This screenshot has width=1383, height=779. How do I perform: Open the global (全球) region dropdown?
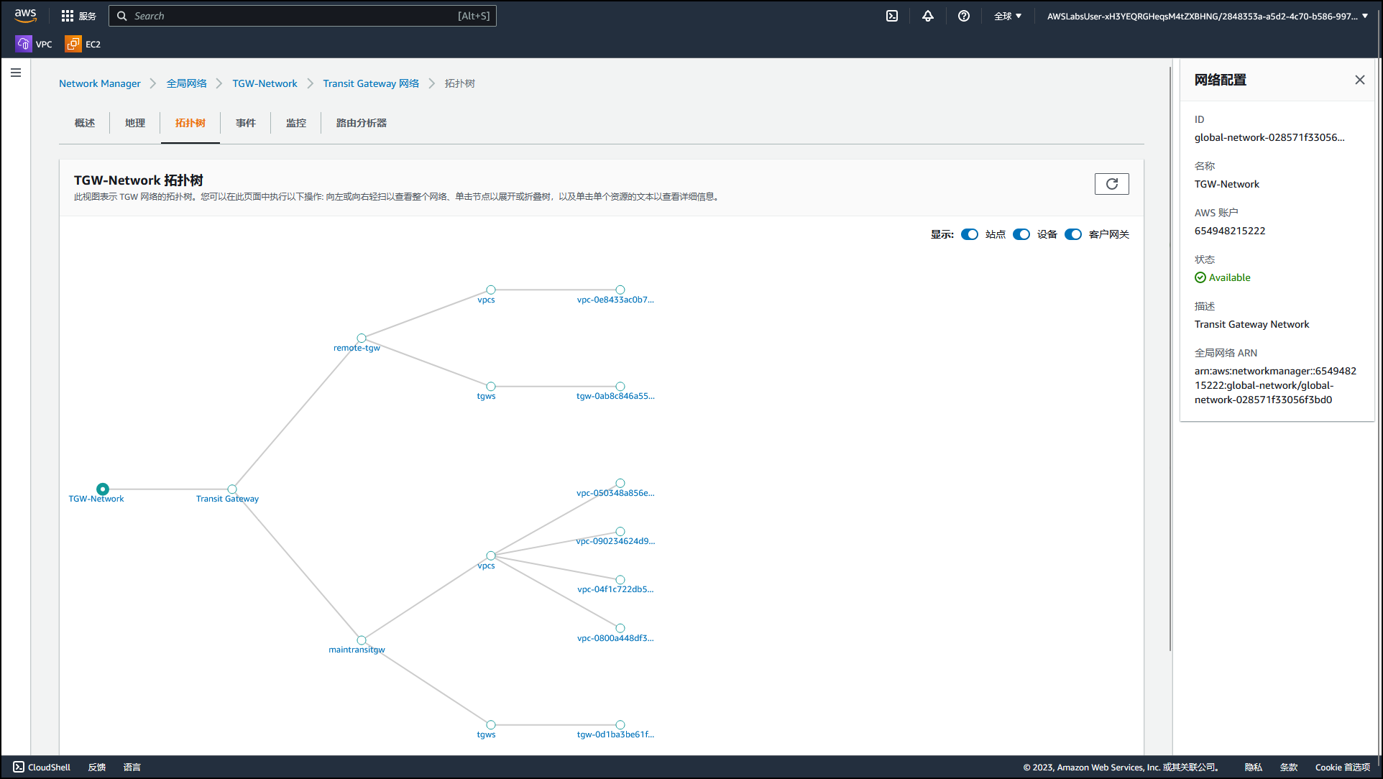[x=1007, y=16]
